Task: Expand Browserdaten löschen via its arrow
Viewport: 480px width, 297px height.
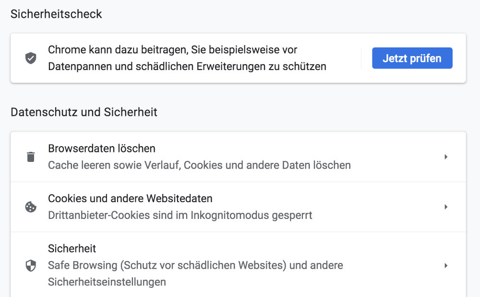Action: (x=446, y=157)
